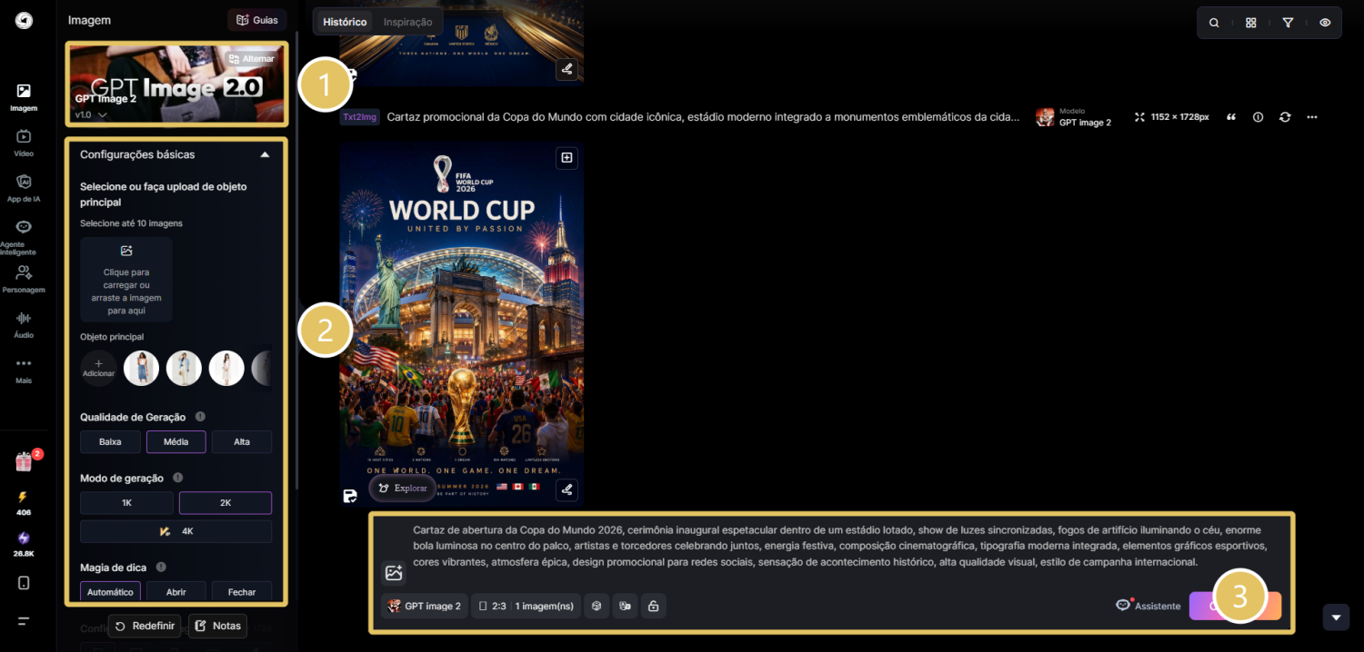
Task: Open the Áudio sidebar item
Action: [24, 324]
